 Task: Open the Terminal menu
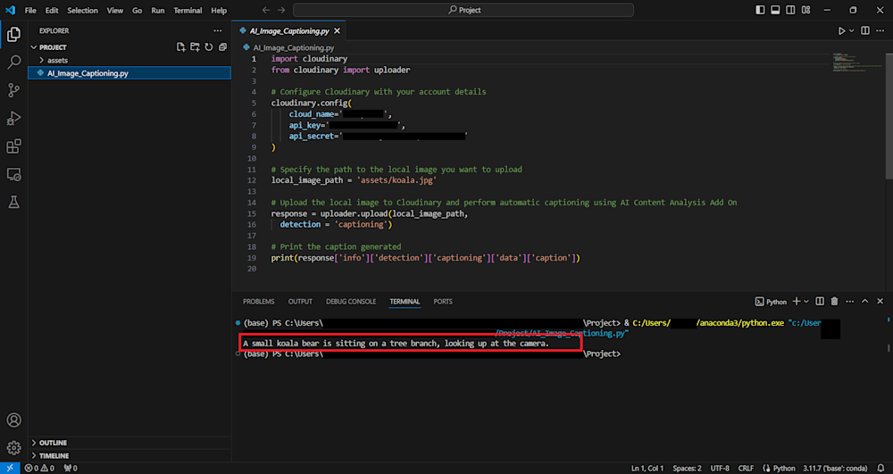click(188, 10)
